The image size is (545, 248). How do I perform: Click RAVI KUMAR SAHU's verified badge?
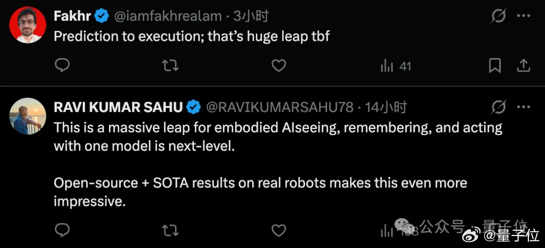tap(193, 107)
